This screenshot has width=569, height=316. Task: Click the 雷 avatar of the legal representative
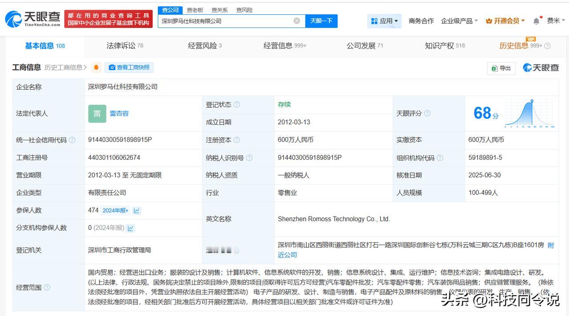click(x=97, y=113)
